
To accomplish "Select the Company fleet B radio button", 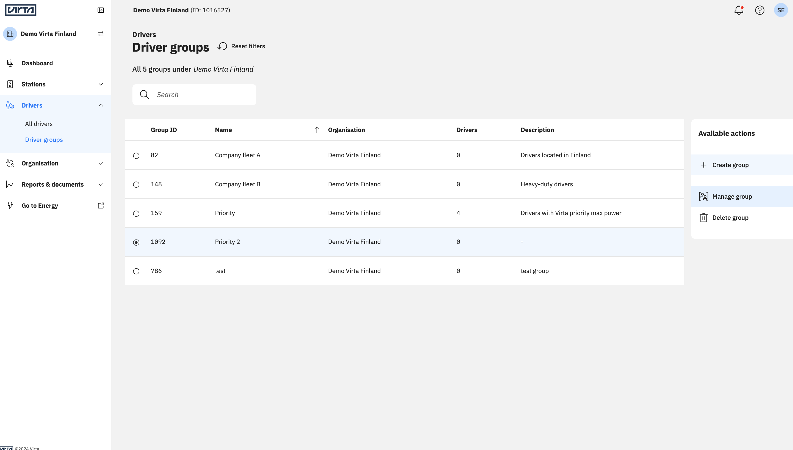I will (x=136, y=184).
